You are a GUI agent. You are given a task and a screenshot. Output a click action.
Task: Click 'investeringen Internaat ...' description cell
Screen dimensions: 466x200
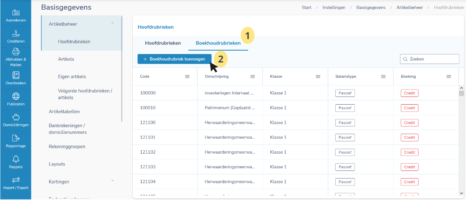click(229, 93)
